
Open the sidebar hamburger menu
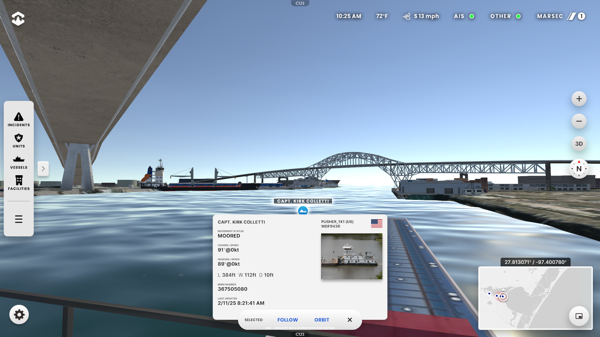click(x=18, y=219)
